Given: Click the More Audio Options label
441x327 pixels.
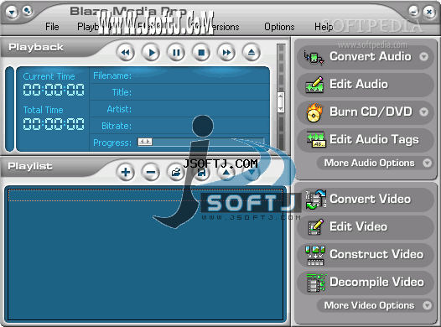Looking at the screenshot, I should click(x=369, y=163).
